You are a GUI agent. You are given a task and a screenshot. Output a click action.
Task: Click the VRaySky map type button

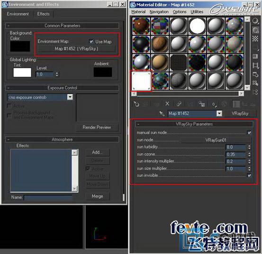(240, 113)
